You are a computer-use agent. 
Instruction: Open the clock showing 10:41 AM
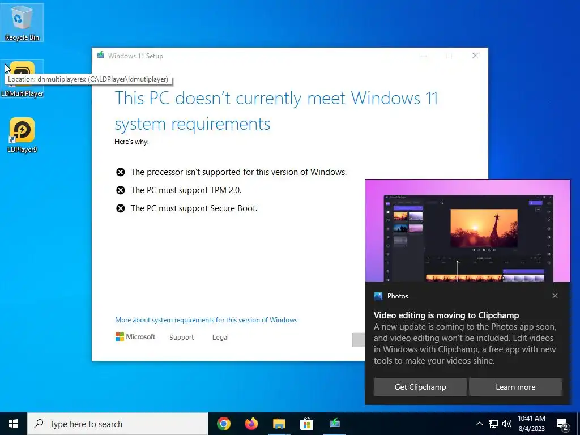[531, 424]
